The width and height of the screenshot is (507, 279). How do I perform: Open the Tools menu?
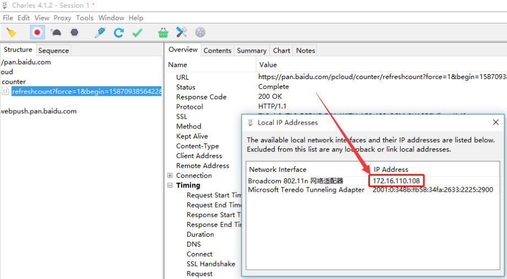tap(85, 18)
